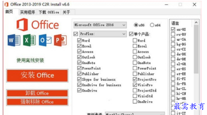
Task: Check the da-DK language
Action: pyautogui.click(x=173, y=54)
